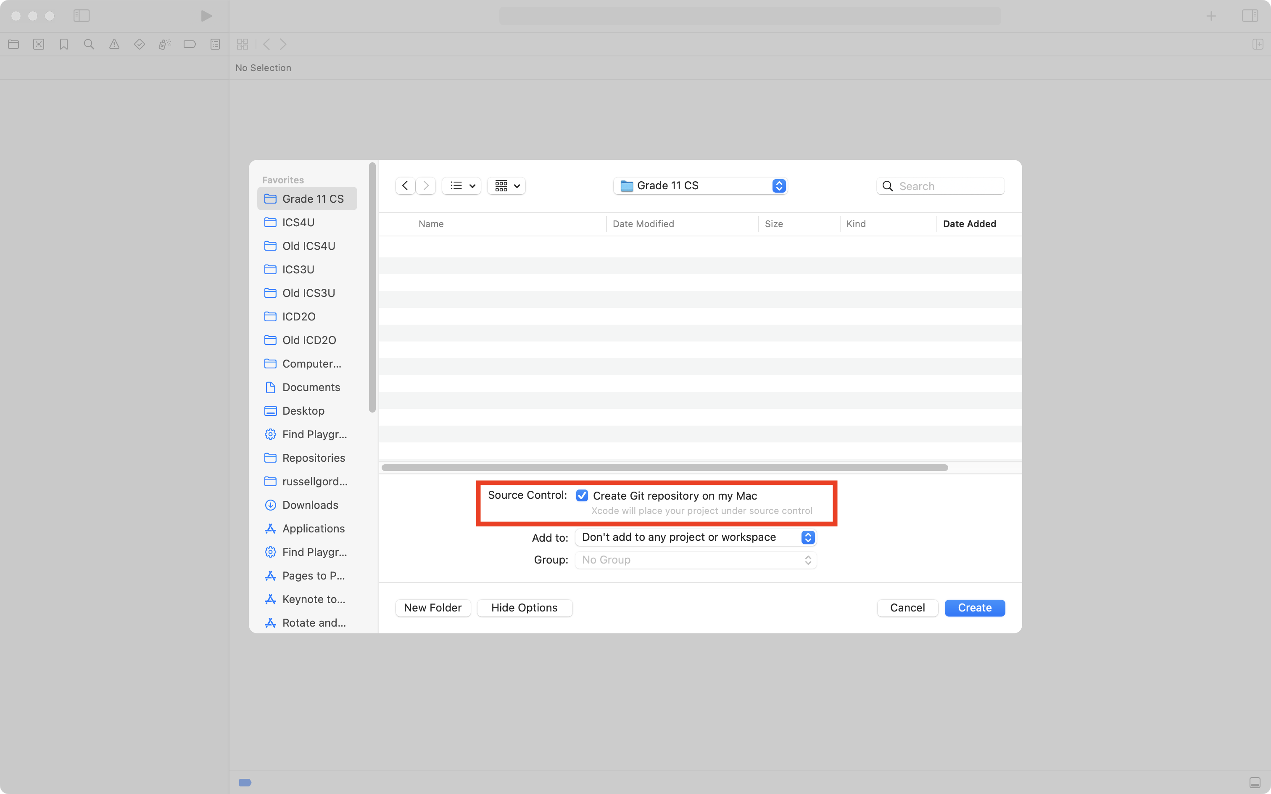Click the Create button

(x=974, y=608)
